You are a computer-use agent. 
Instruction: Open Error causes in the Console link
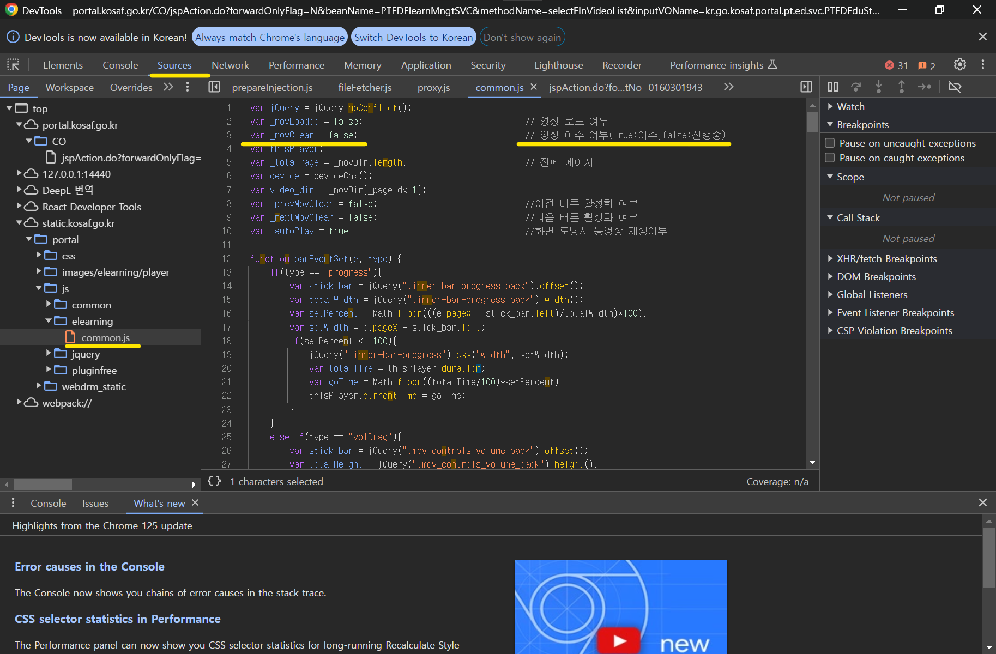coord(89,566)
